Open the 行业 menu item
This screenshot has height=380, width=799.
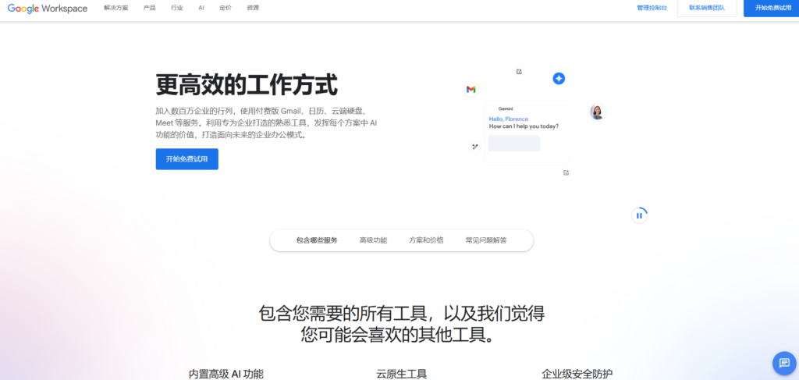tap(177, 8)
